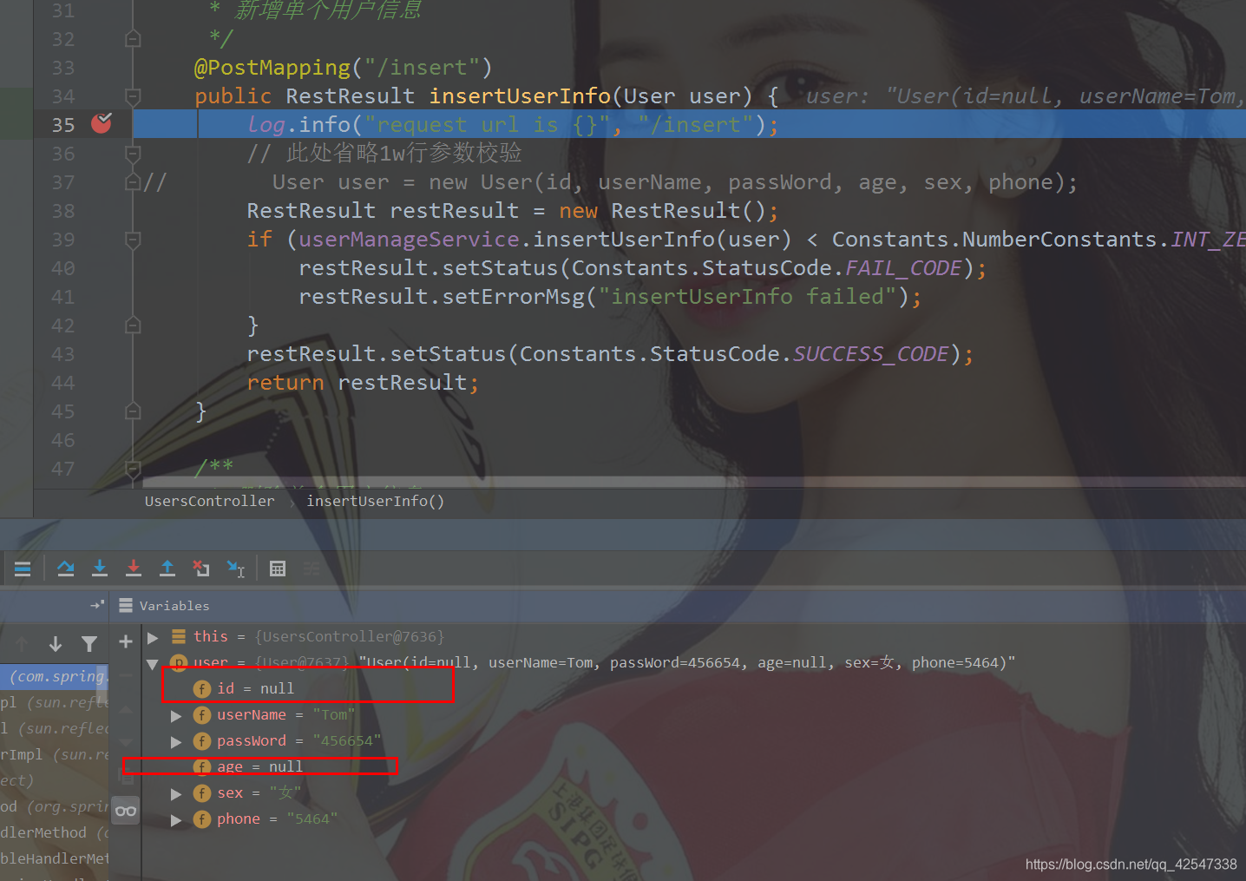Screen dimensions: 1246x881
Task: Click the red Force Step Into icon
Action: coord(133,568)
